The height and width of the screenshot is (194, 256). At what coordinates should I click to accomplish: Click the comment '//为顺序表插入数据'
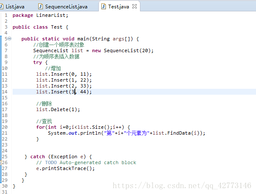click(x=56, y=56)
